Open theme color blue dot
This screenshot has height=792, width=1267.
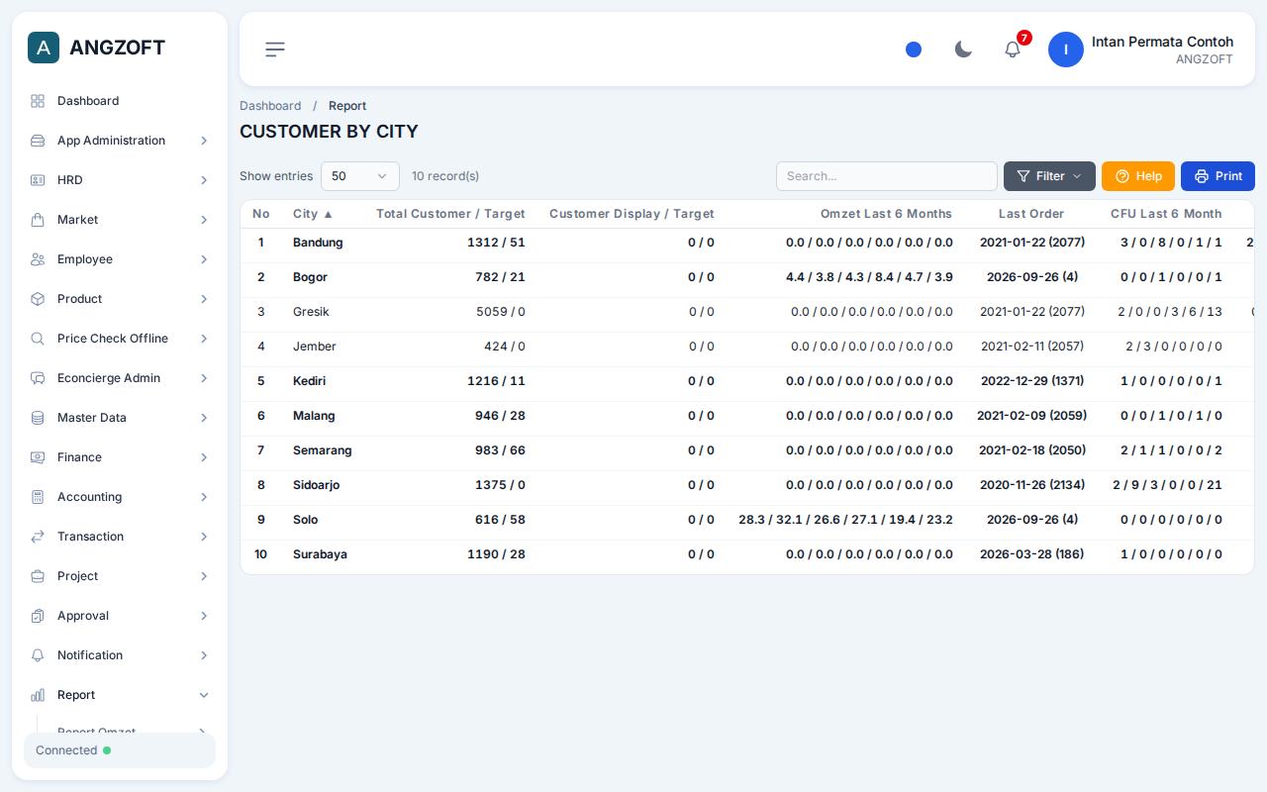tap(914, 49)
